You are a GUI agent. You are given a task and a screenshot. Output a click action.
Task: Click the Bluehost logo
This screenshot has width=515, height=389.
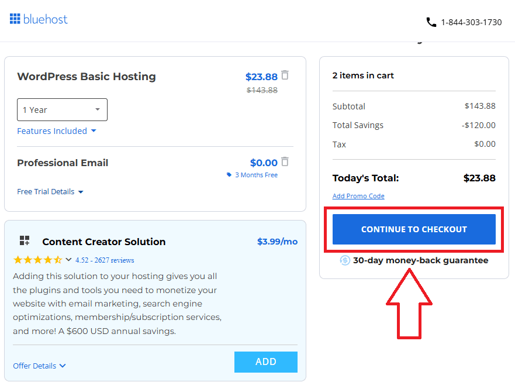[x=39, y=18]
